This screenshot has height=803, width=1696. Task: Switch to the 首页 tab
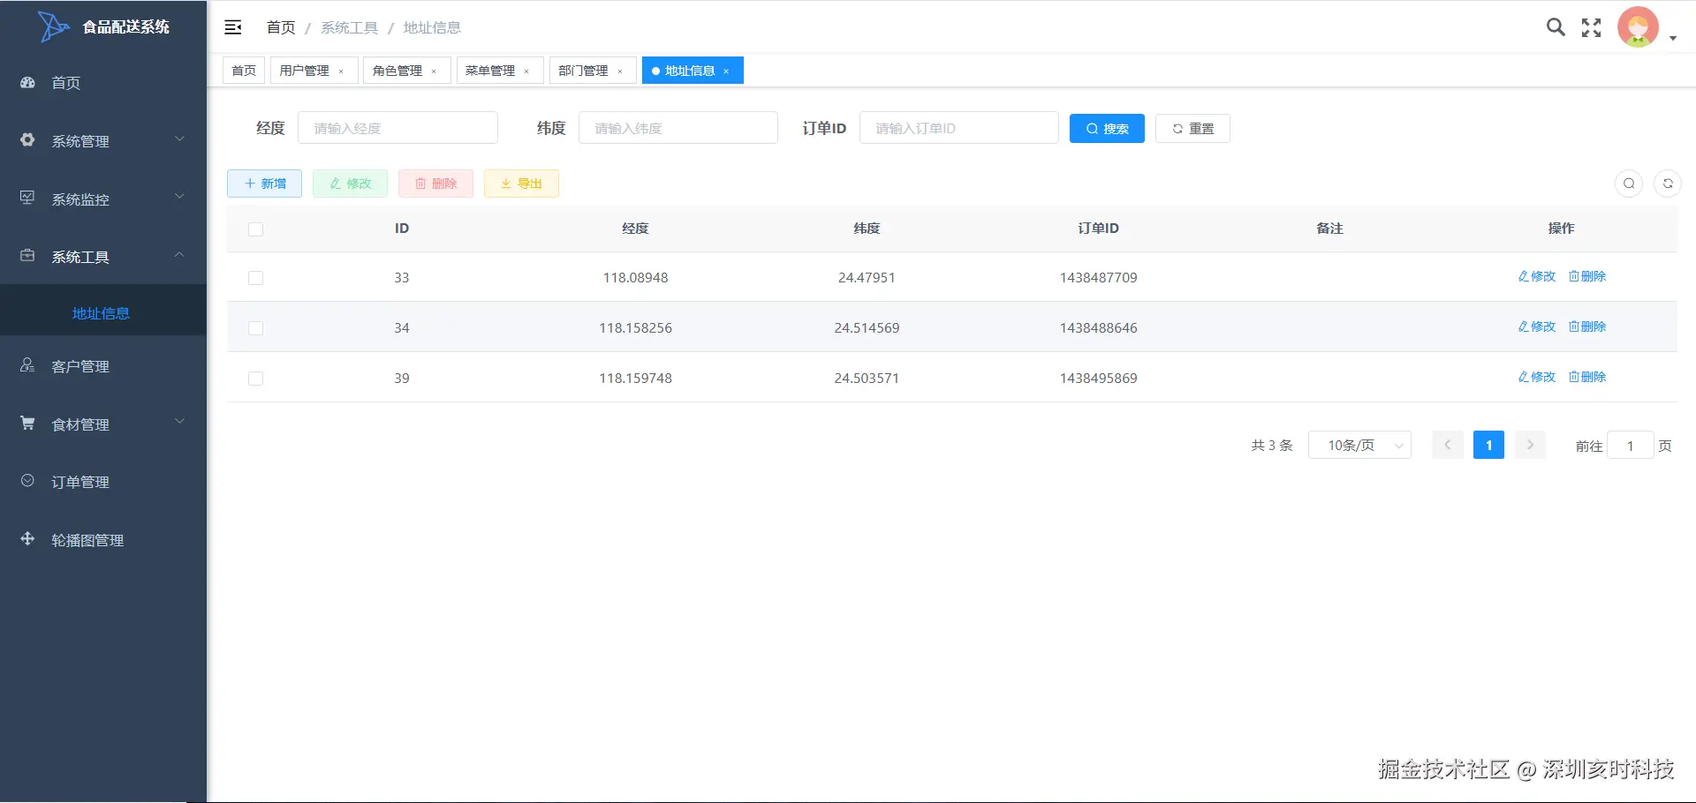(244, 71)
